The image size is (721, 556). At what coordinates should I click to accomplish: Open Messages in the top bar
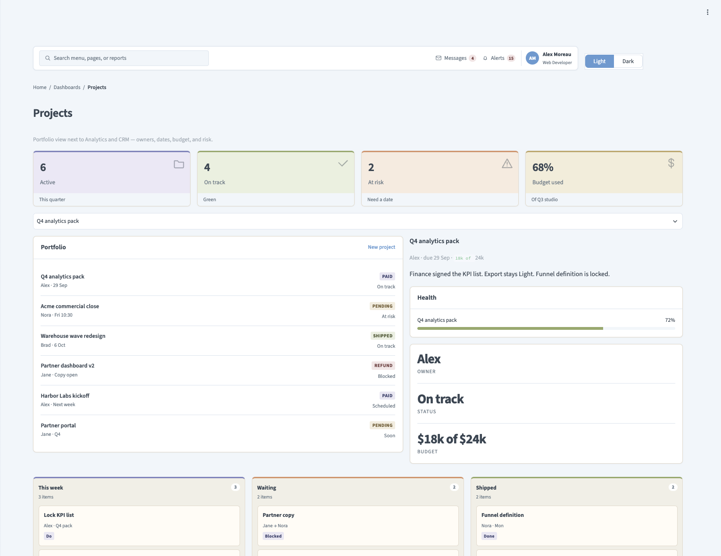coord(456,58)
